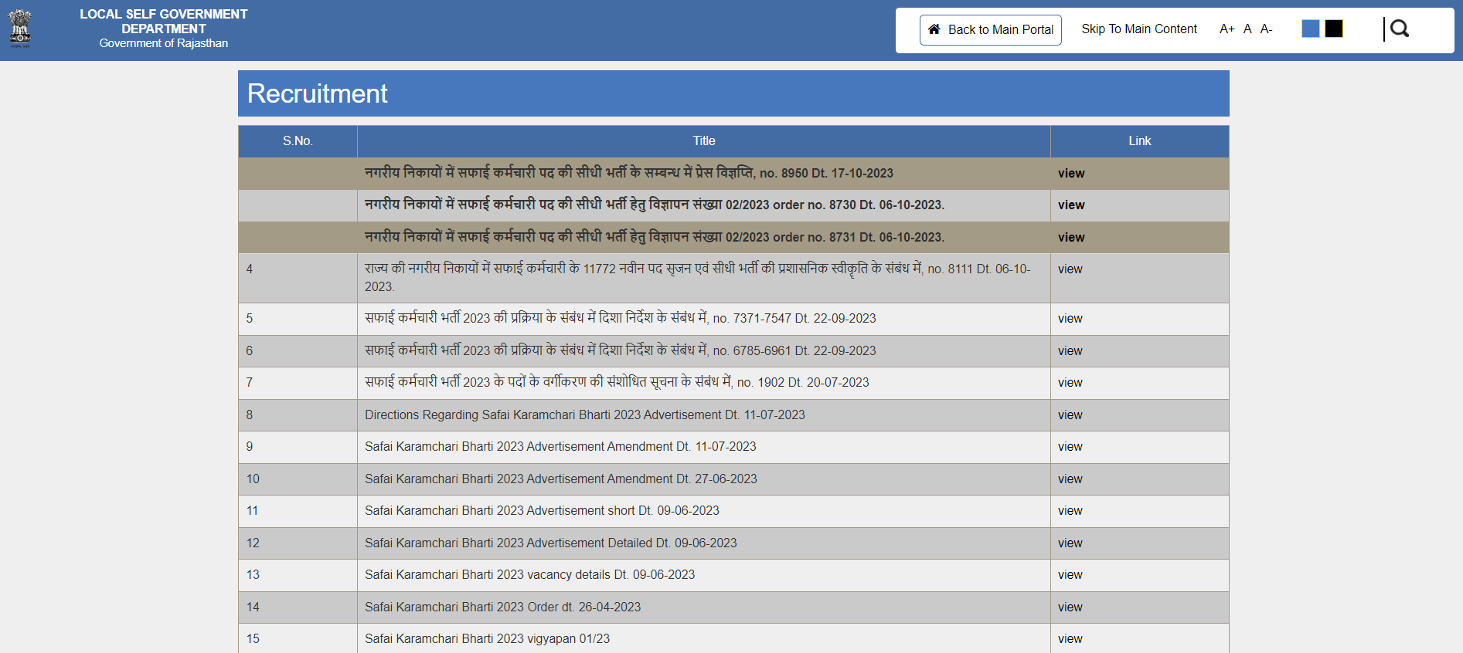Decrease font size with A-
1463x653 pixels.
tap(1266, 29)
